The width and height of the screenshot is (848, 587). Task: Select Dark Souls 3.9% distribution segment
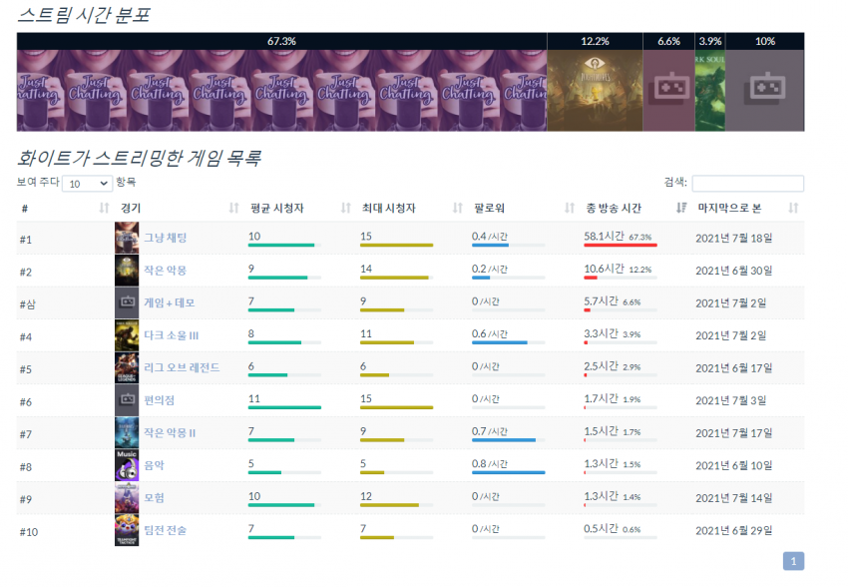(x=710, y=82)
